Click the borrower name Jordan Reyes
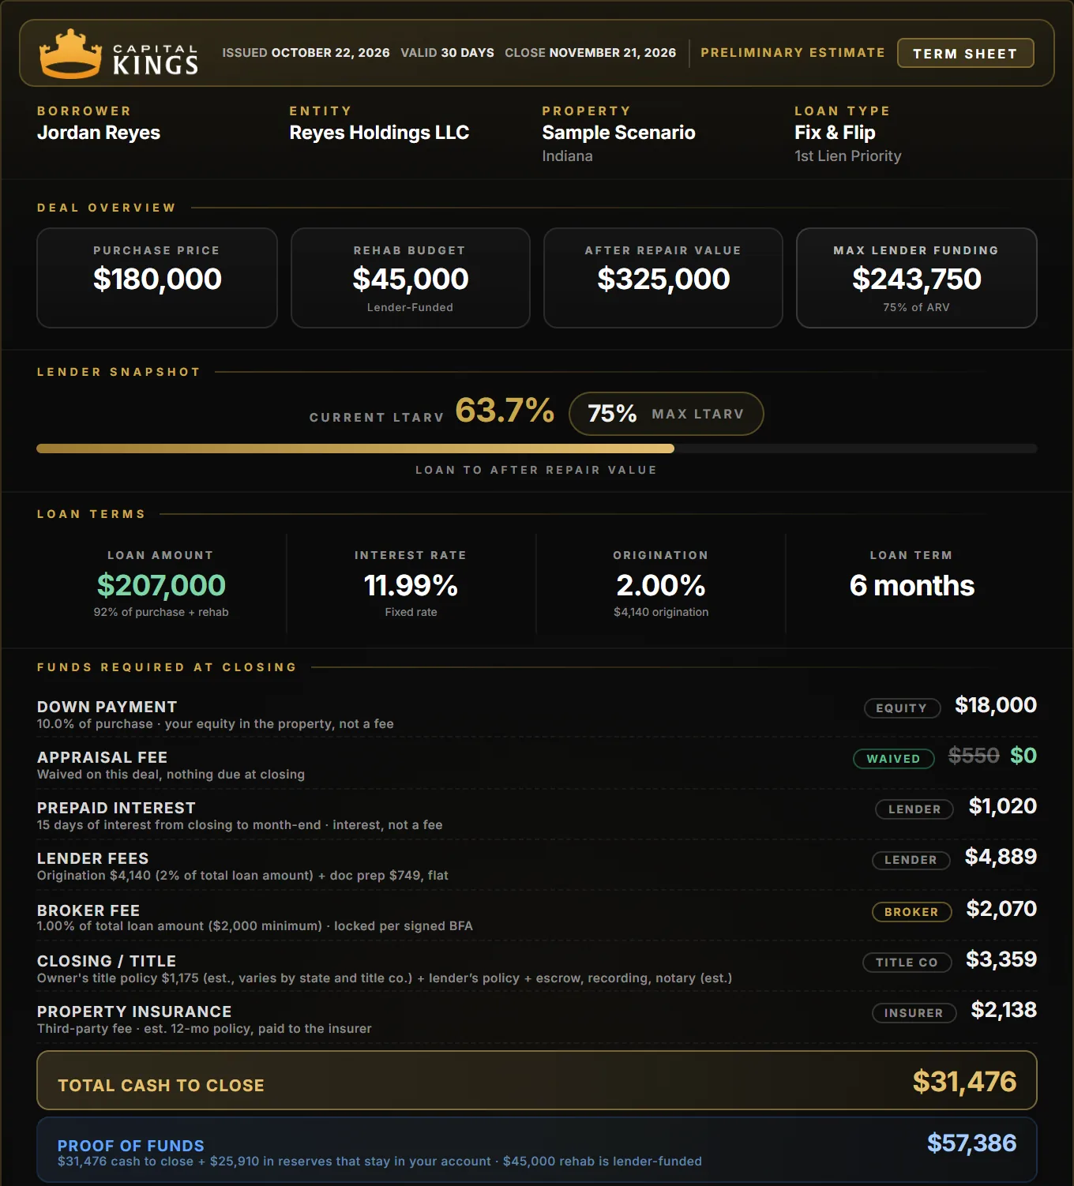Viewport: 1074px width, 1186px height. pyautogui.click(x=99, y=133)
